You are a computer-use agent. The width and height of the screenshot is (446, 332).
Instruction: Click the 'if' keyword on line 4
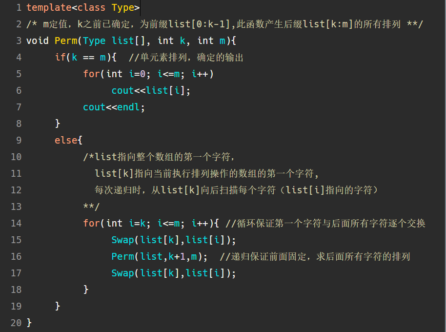60,57
